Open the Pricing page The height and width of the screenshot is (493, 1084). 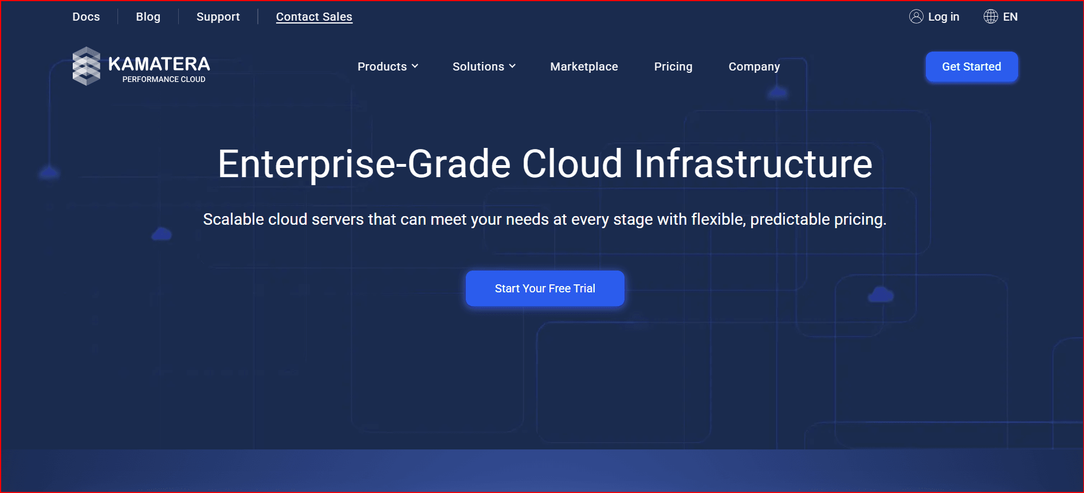point(673,66)
